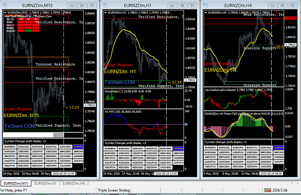Select GBPCADm in the H1 Symbol Changer
The image size is (301, 195).
click(x=138, y=158)
